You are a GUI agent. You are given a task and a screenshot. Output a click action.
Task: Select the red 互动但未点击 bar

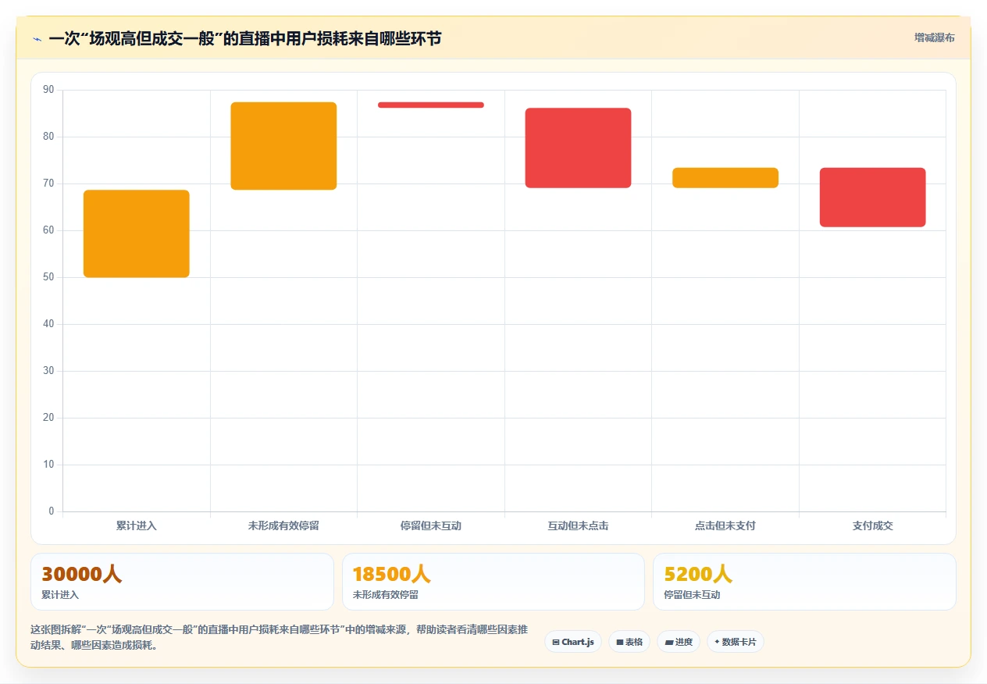coord(578,148)
